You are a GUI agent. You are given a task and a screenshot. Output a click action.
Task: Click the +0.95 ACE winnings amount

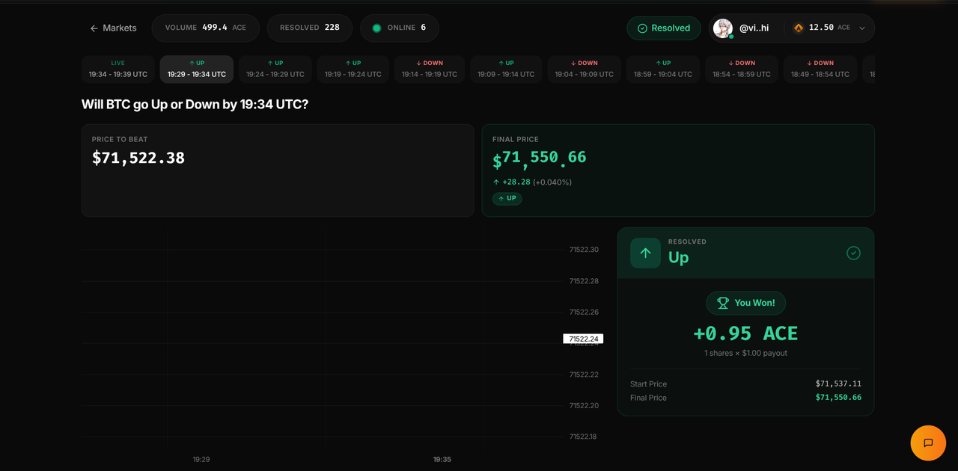tap(745, 333)
